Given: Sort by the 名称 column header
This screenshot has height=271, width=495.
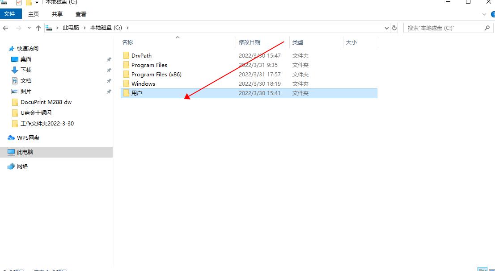Looking at the screenshot, I should (x=127, y=42).
